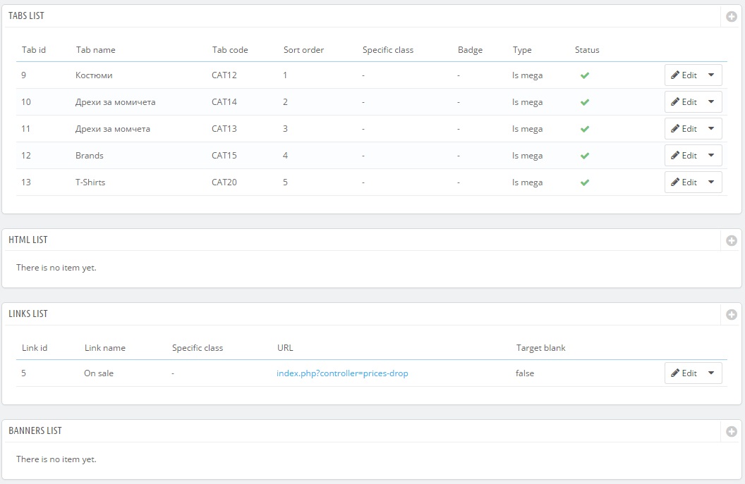
Task: Edit the Костюми tab
Action: pyautogui.click(x=684, y=75)
